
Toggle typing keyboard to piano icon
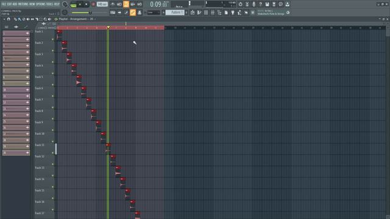point(113,12)
